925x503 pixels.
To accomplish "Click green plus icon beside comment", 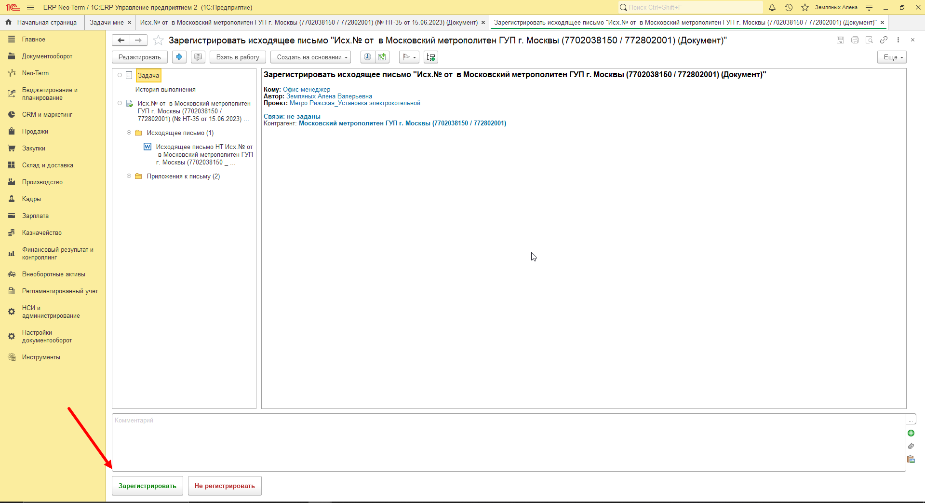I will point(911,433).
